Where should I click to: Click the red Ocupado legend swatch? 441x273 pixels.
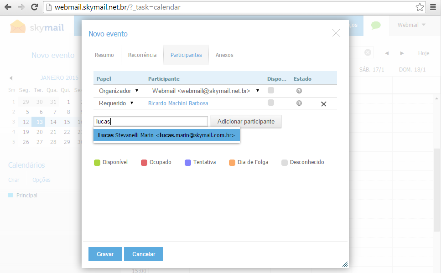(x=144, y=163)
